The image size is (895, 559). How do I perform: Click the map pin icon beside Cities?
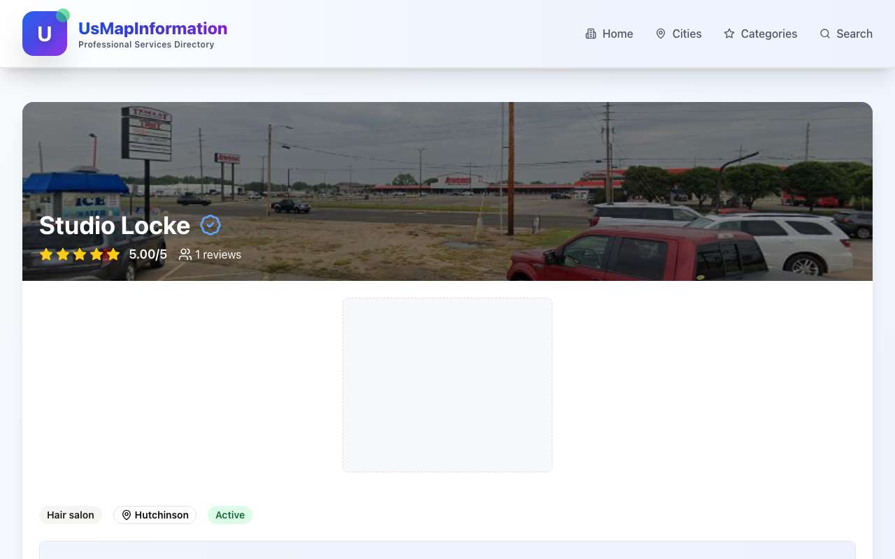point(661,34)
